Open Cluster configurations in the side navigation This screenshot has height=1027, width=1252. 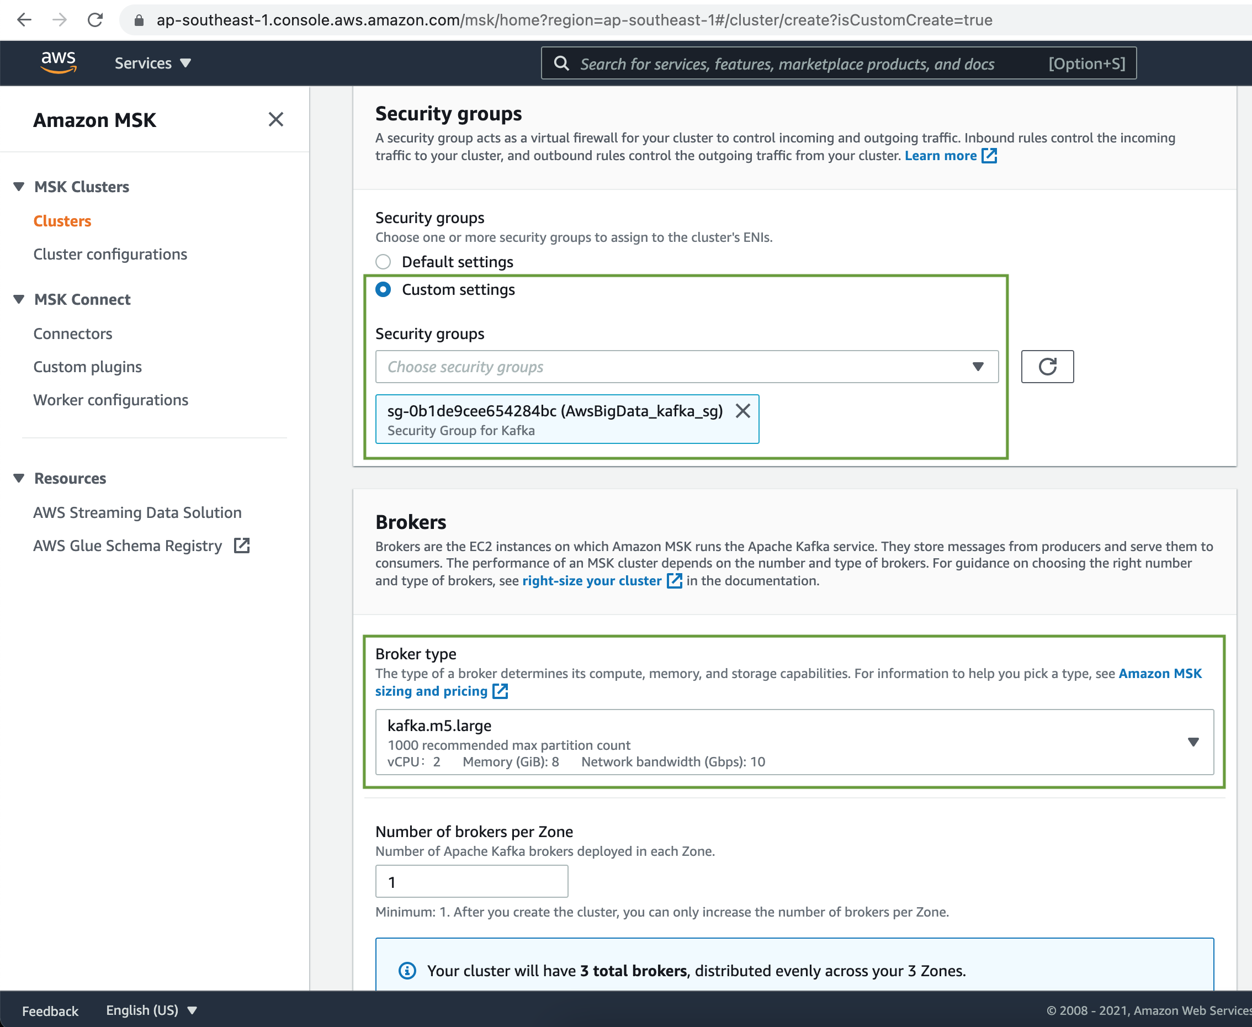coord(110,254)
